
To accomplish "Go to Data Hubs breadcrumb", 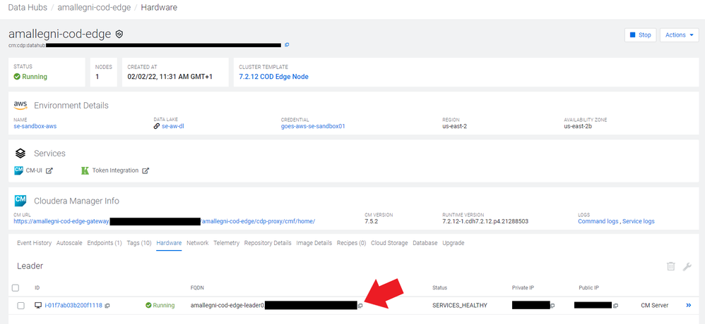I will click(27, 8).
